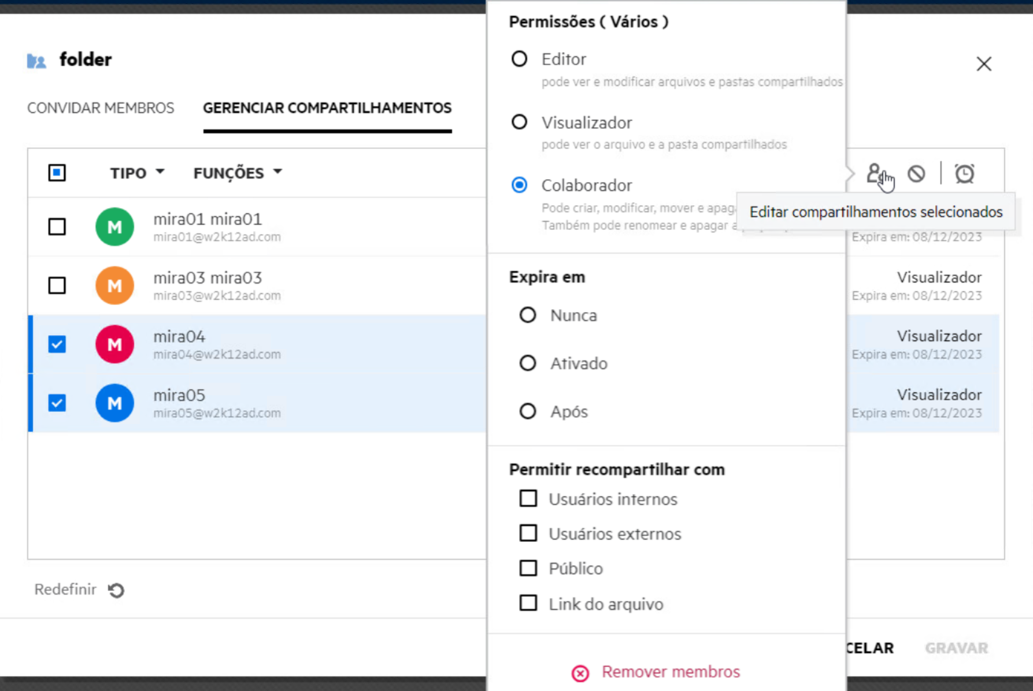Screen dimensions: 1033x691
Task: Enable resharing with Usuários externos
Action: (528, 533)
